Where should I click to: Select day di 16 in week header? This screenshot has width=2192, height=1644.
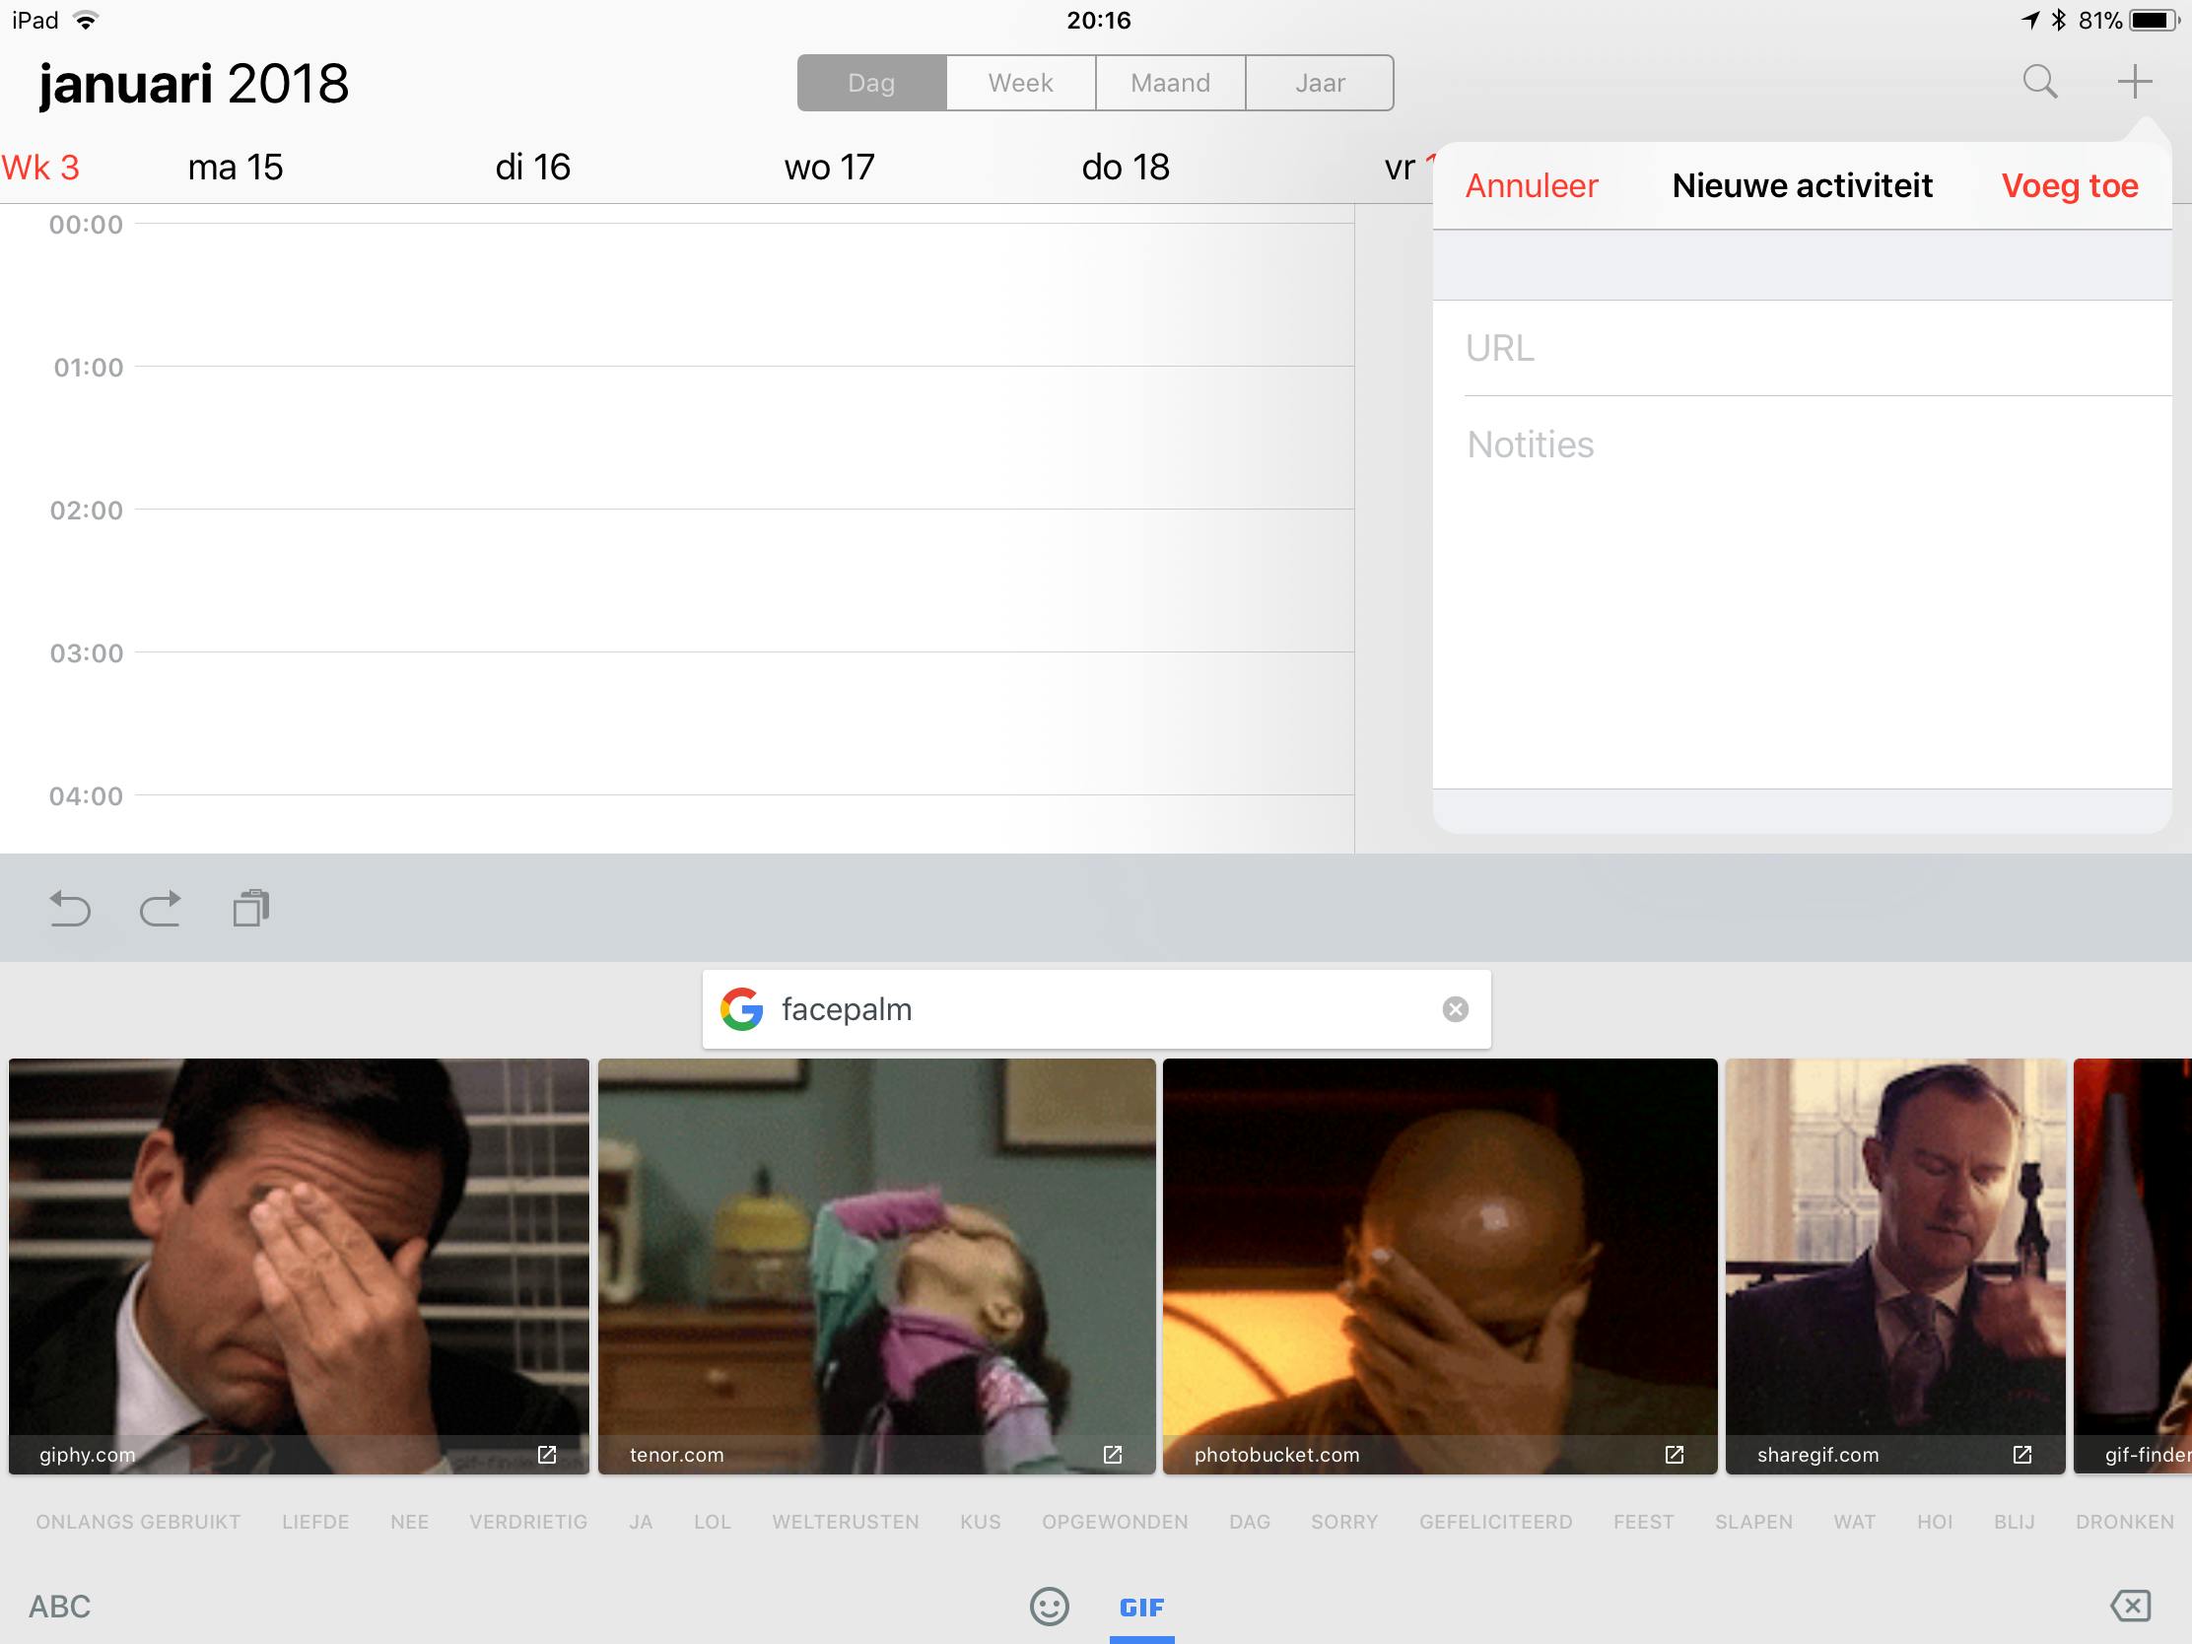pyautogui.click(x=532, y=168)
